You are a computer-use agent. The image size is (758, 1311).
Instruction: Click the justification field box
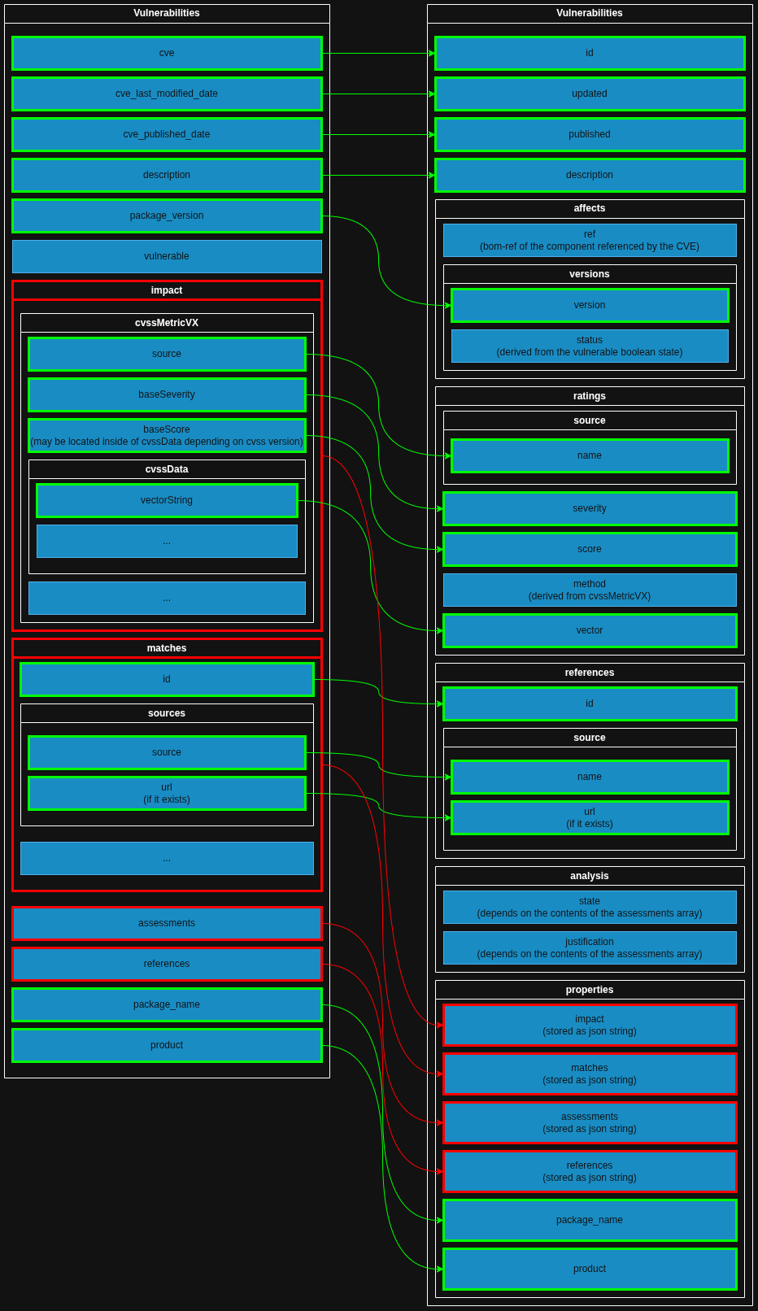coord(590,947)
